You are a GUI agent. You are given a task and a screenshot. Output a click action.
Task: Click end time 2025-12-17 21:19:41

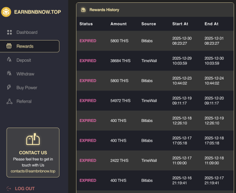(214, 180)
